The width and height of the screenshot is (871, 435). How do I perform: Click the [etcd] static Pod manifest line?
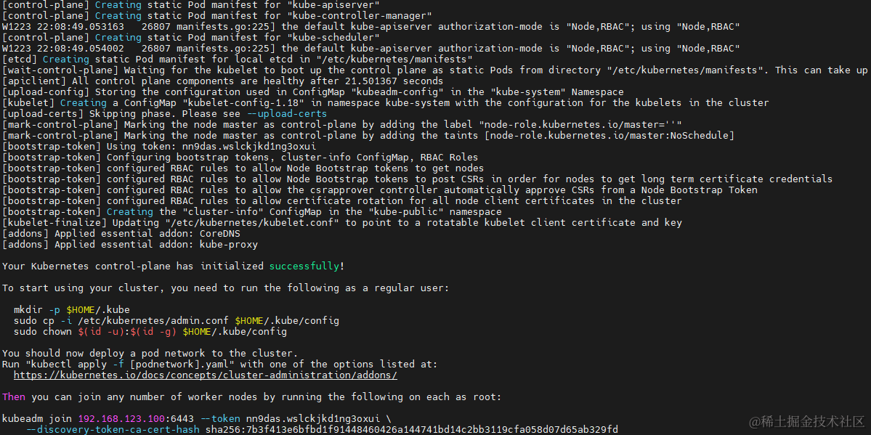(x=238, y=60)
